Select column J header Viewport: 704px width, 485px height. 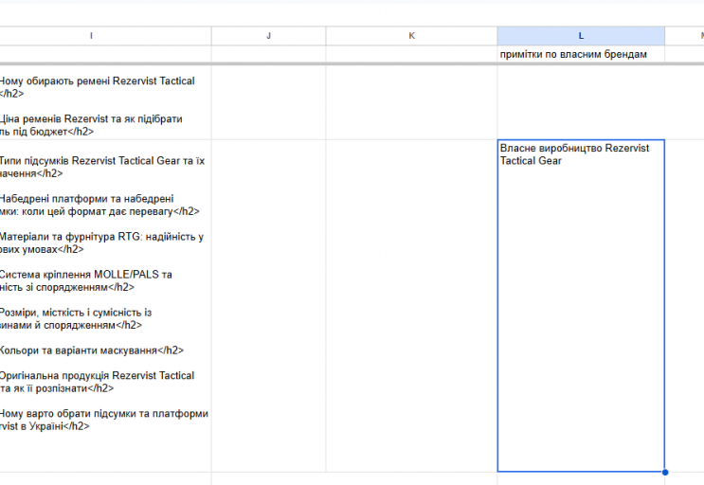click(268, 36)
